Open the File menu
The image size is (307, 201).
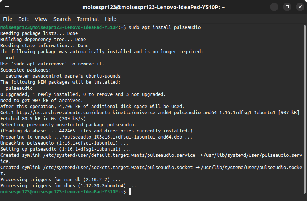pyautogui.click(x=8, y=19)
